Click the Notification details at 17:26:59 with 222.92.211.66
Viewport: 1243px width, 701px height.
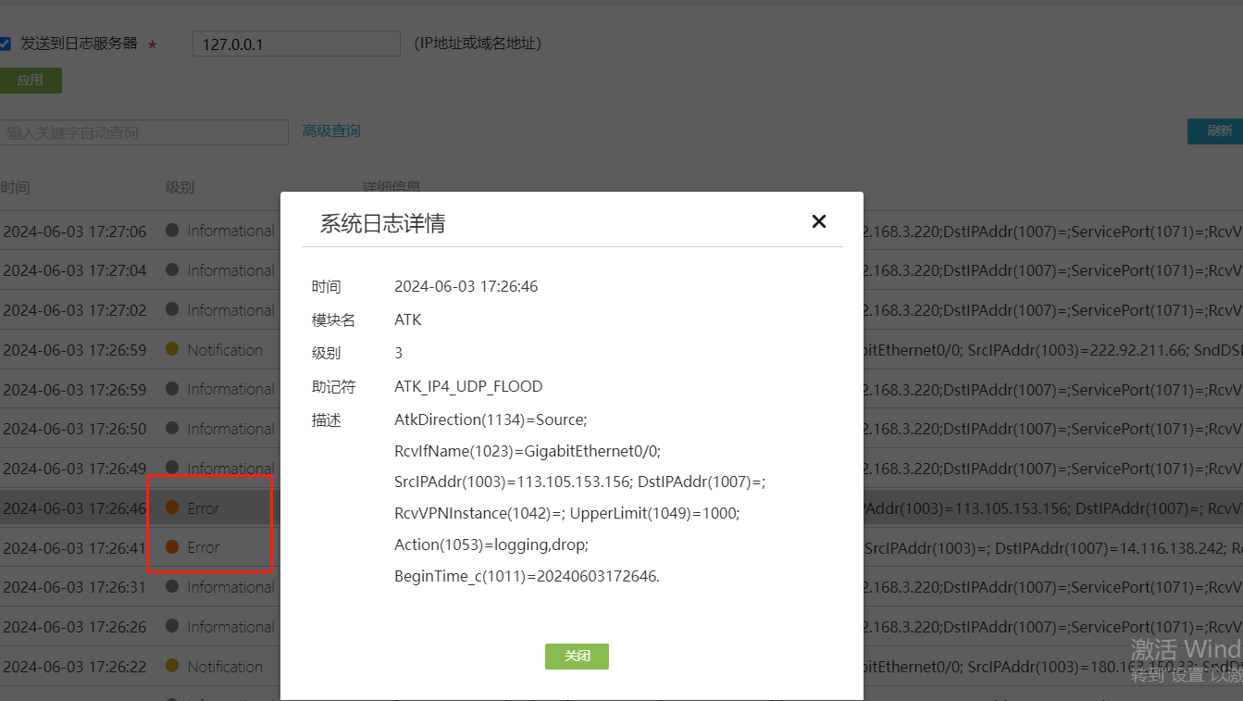(x=1052, y=350)
